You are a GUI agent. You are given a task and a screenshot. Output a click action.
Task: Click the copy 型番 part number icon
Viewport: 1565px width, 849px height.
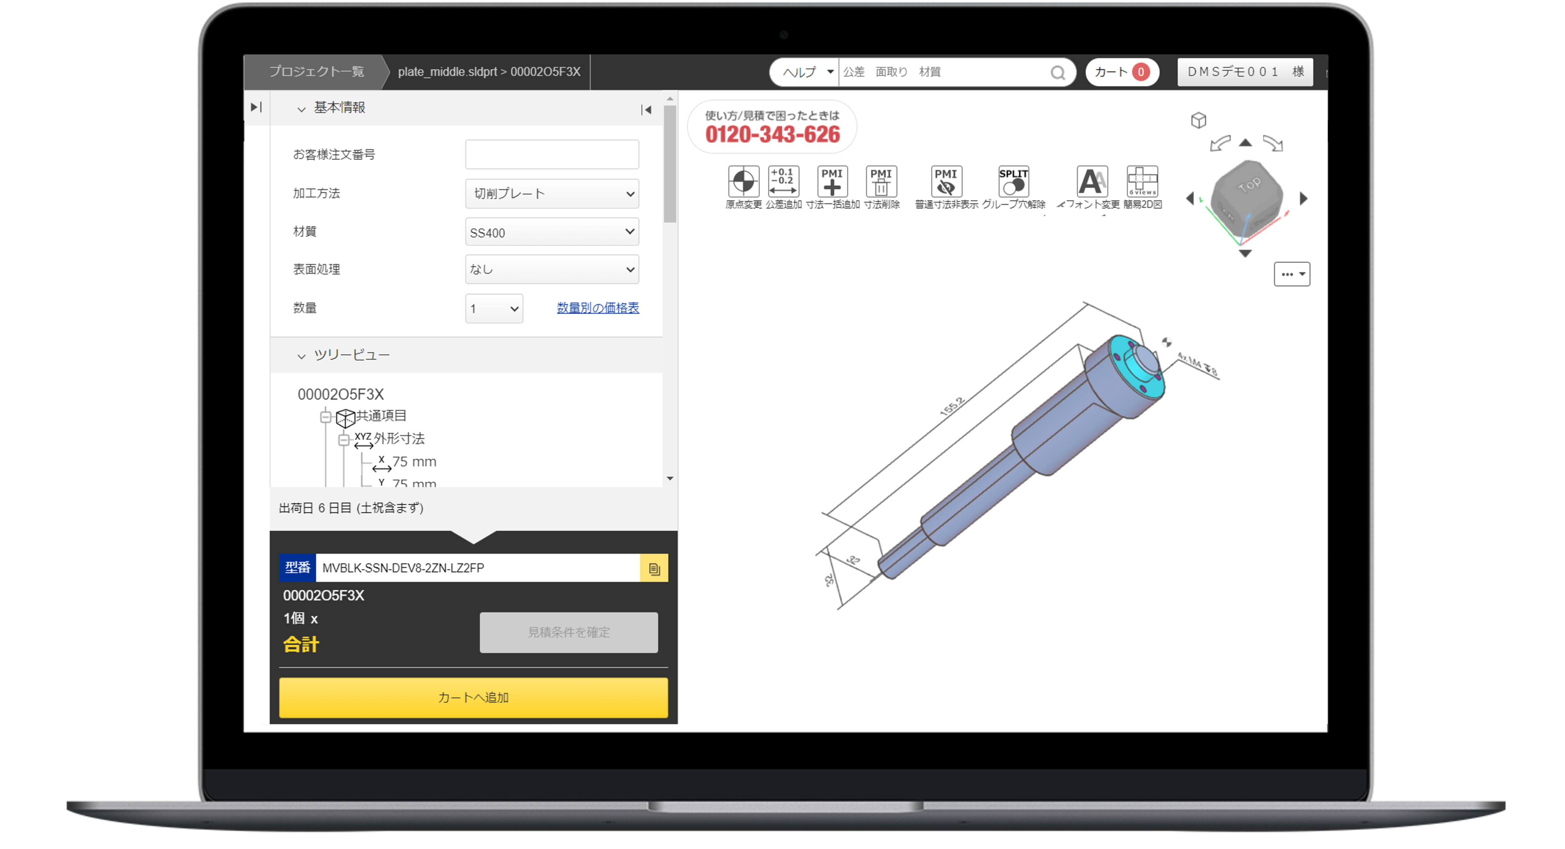pyautogui.click(x=654, y=569)
